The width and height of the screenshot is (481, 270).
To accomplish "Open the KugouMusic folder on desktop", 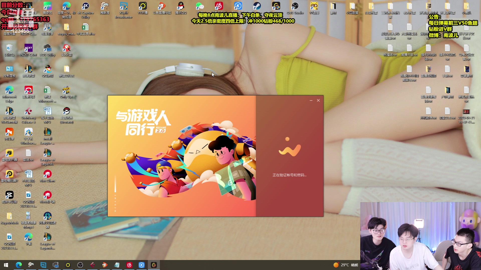I will (9, 218).
